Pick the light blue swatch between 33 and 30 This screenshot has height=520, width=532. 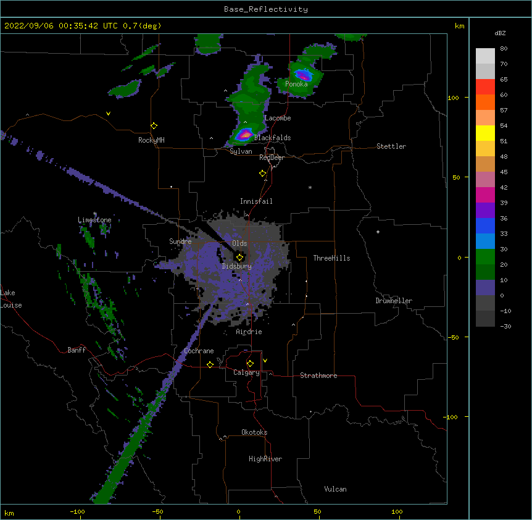click(485, 241)
